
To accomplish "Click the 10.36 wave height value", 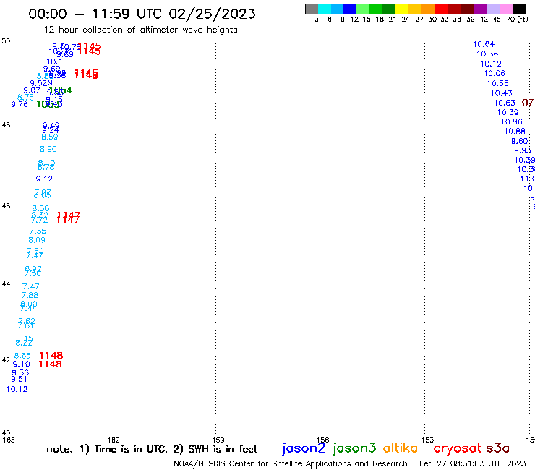I will (487, 54).
